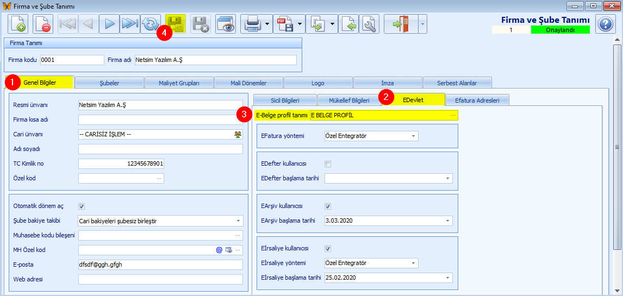Select the EDevlet tab
623x296 pixels.
(413, 99)
